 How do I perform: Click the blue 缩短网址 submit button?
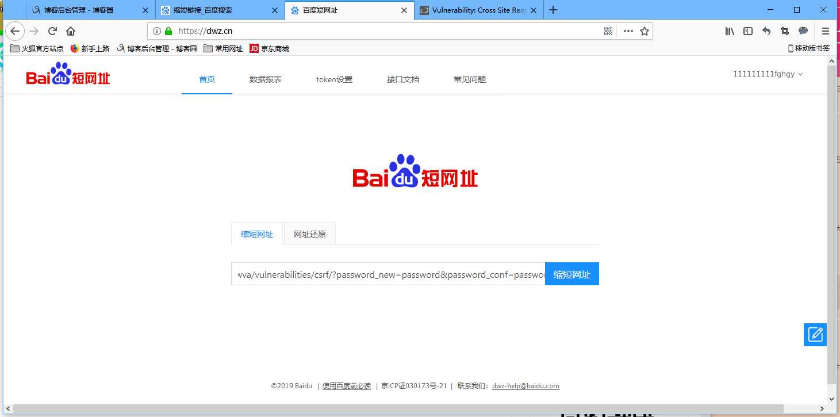572,274
